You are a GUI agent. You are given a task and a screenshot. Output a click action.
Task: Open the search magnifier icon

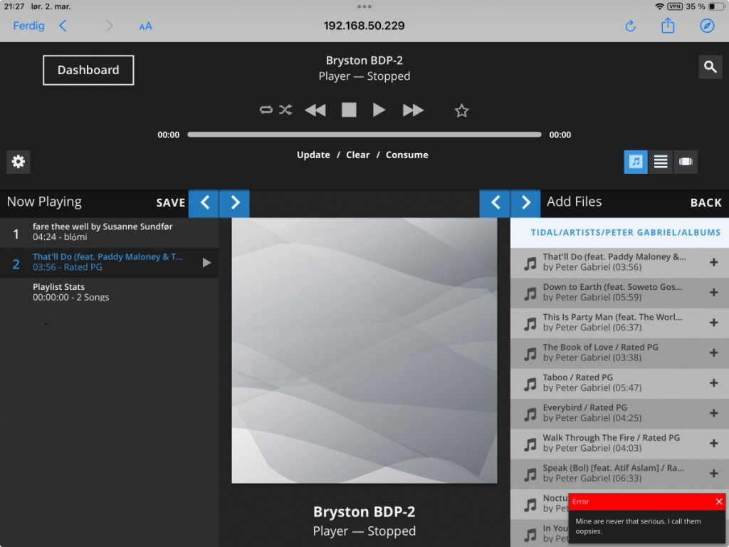pos(710,67)
